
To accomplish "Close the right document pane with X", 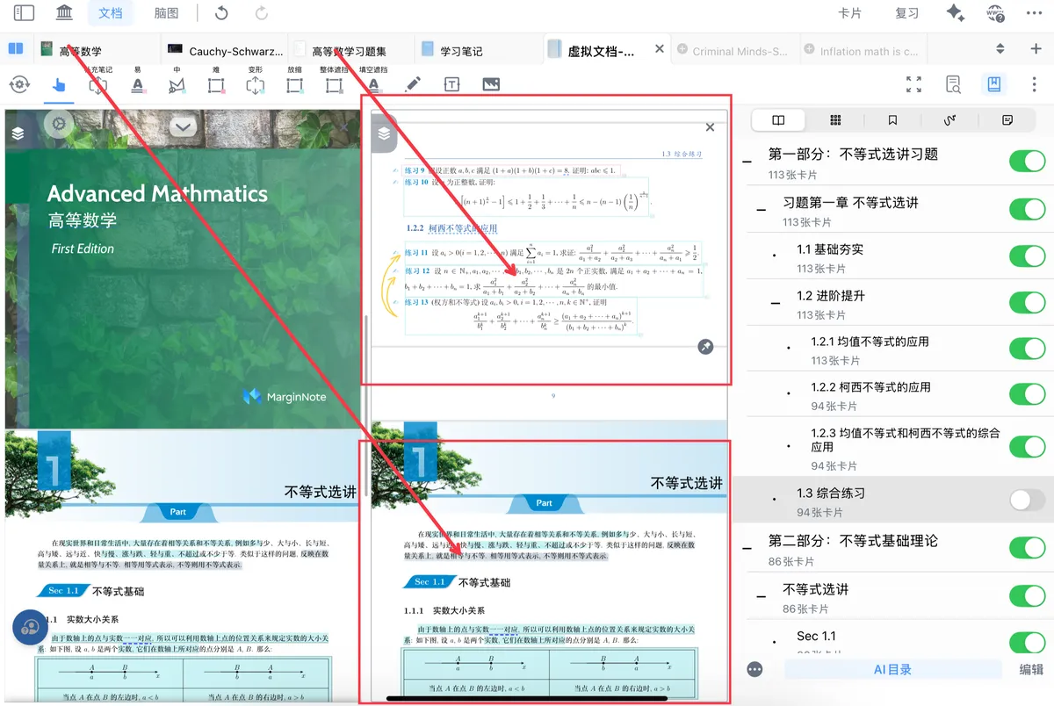I will pyautogui.click(x=710, y=127).
